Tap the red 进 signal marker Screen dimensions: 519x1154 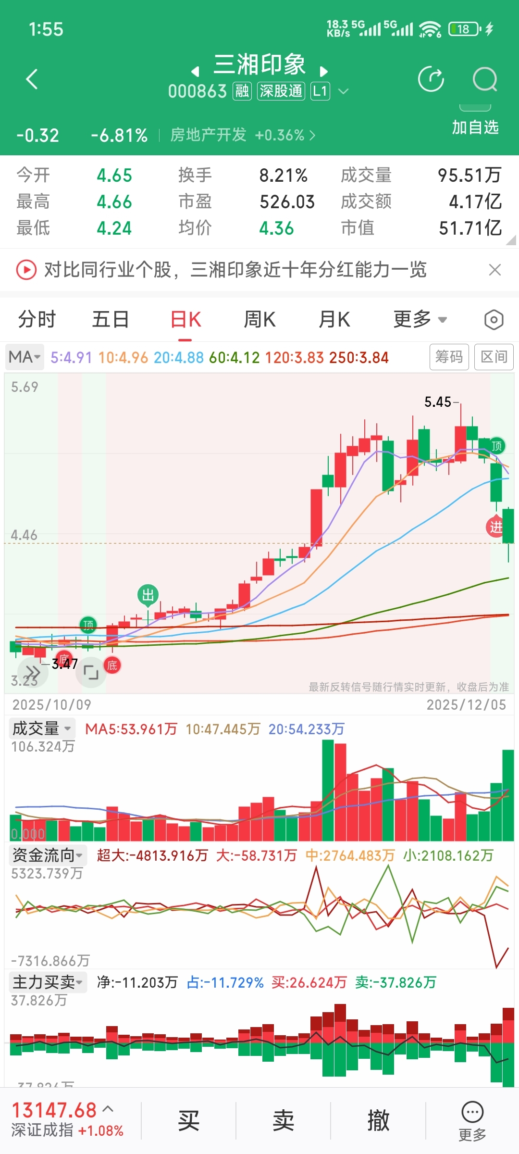pos(495,527)
